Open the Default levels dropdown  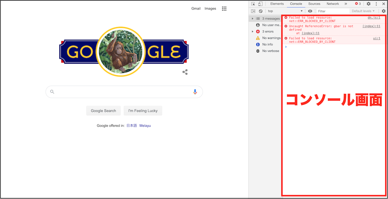pyautogui.click(x=363, y=11)
